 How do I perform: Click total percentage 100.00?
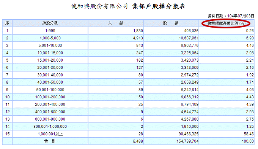point(248,141)
